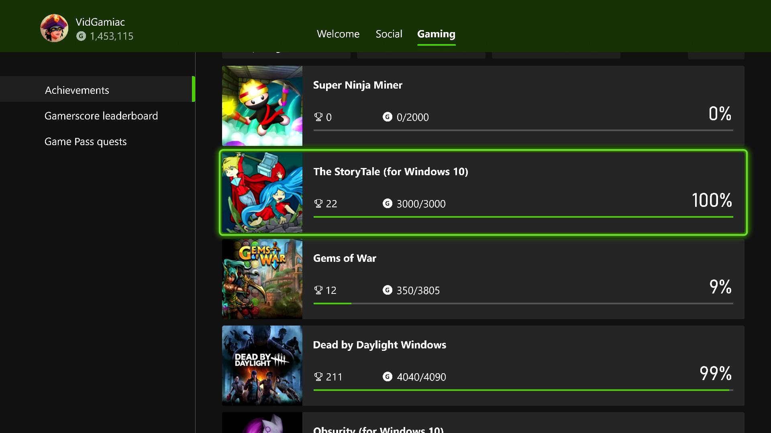The image size is (771, 433).
Task: Open Gamerscore leaderboard from sidebar
Action: click(x=101, y=116)
